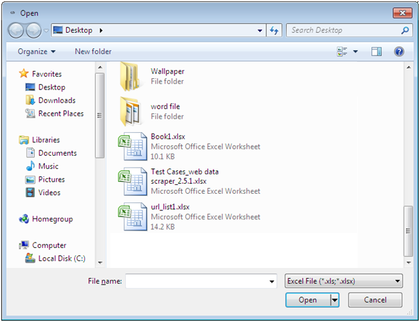Click the Desktop icon in the address bar
Image resolution: width=420 pixels, height=322 pixels.
58,30
